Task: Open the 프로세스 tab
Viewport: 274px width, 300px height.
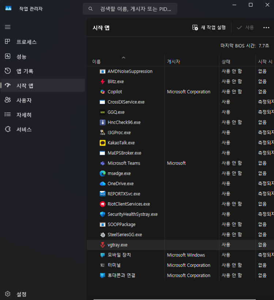Action: click(x=26, y=42)
